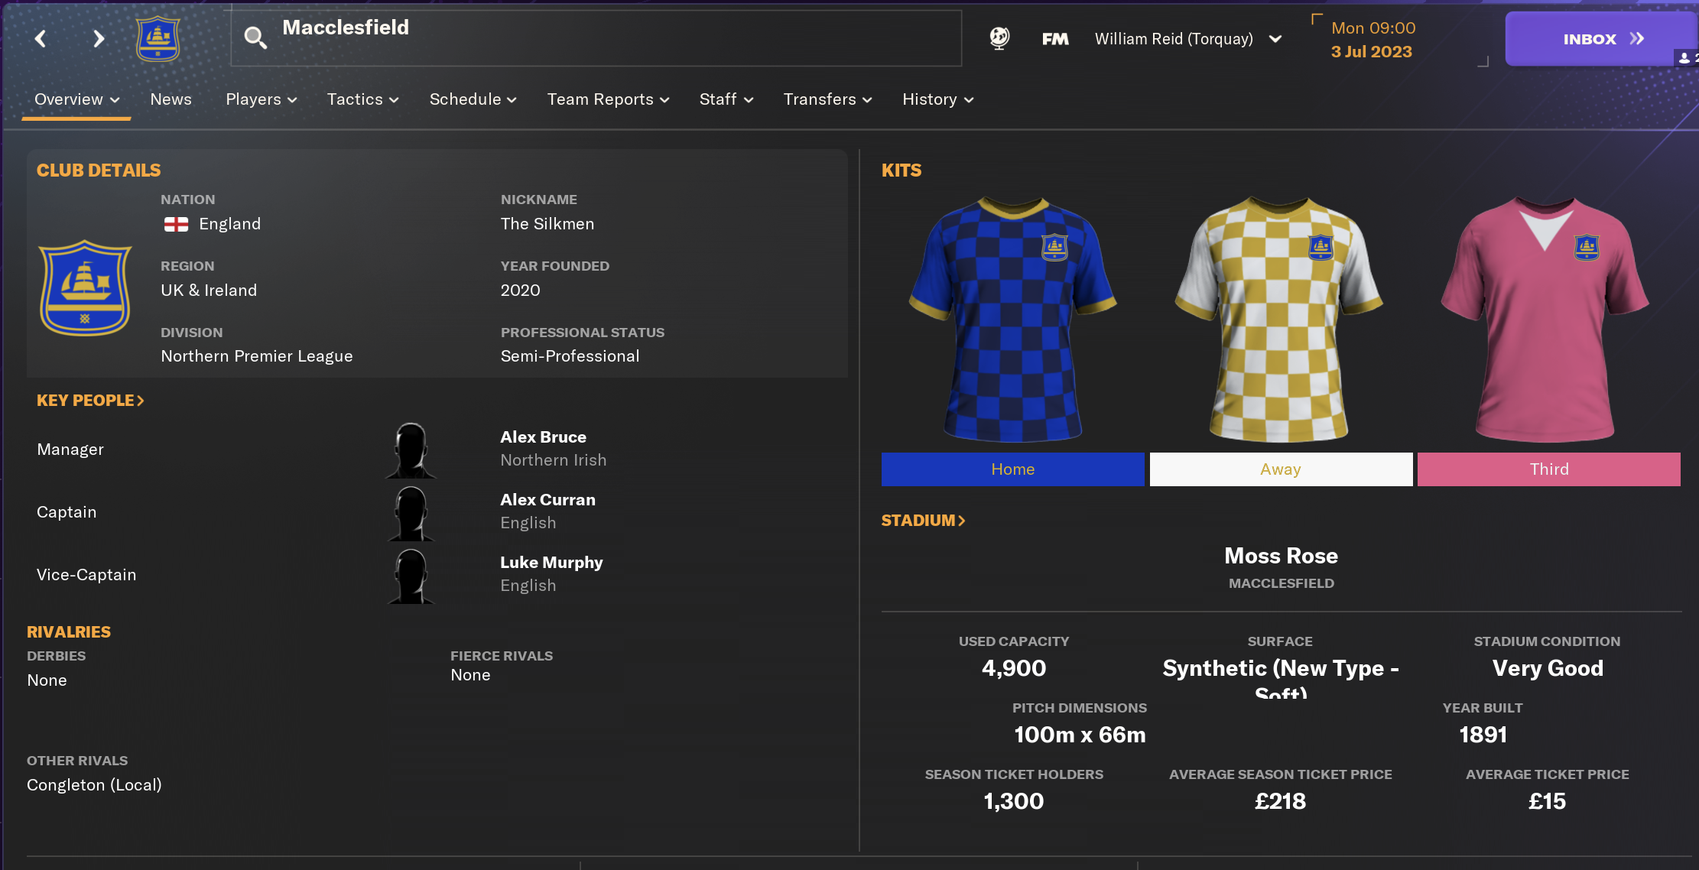Click the date 3 Jul 2023
The image size is (1699, 870).
tap(1372, 52)
